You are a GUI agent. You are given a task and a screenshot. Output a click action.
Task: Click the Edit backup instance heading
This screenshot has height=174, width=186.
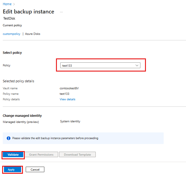click(x=28, y=12)
